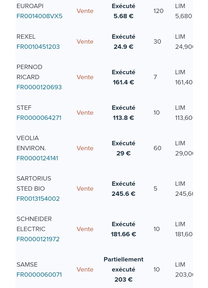The image size is (208, 288).
Task: Click the STEF quantity 10
Action: pos(157,113)
